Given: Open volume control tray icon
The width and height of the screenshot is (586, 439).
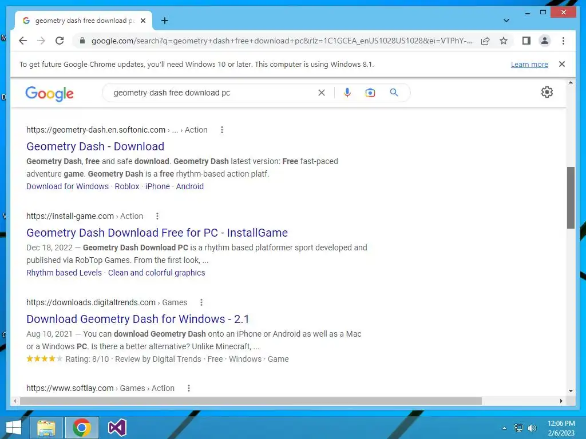Looking at the screenshot, I should pos(532,428).
